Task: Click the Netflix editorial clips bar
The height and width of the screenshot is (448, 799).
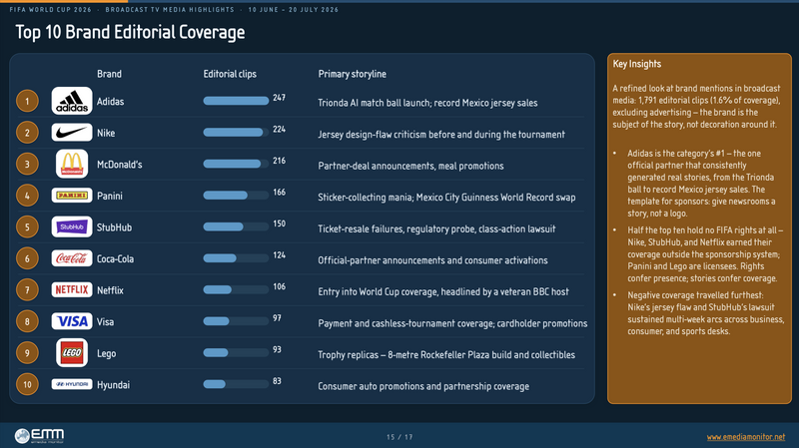Action: pyautogui.click(x=236, y=290)
